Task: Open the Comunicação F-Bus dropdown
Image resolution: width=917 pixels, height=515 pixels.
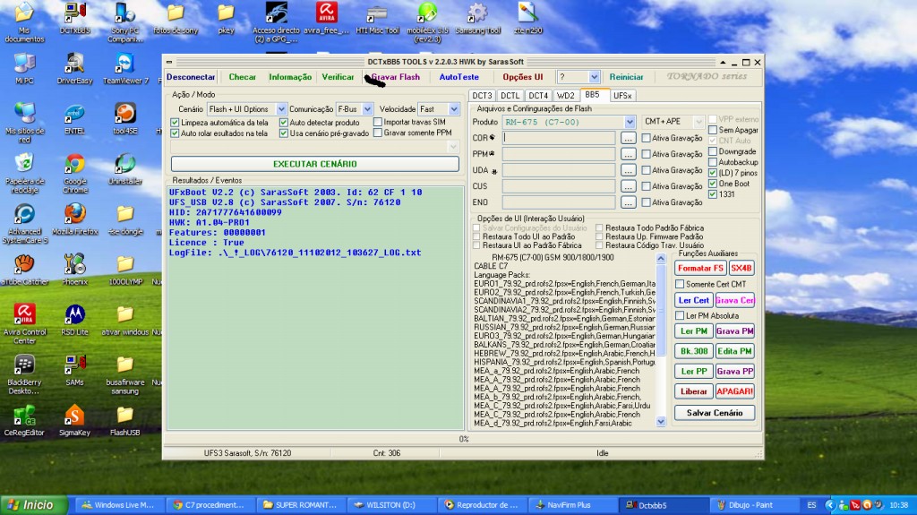Action: point(367,109)
